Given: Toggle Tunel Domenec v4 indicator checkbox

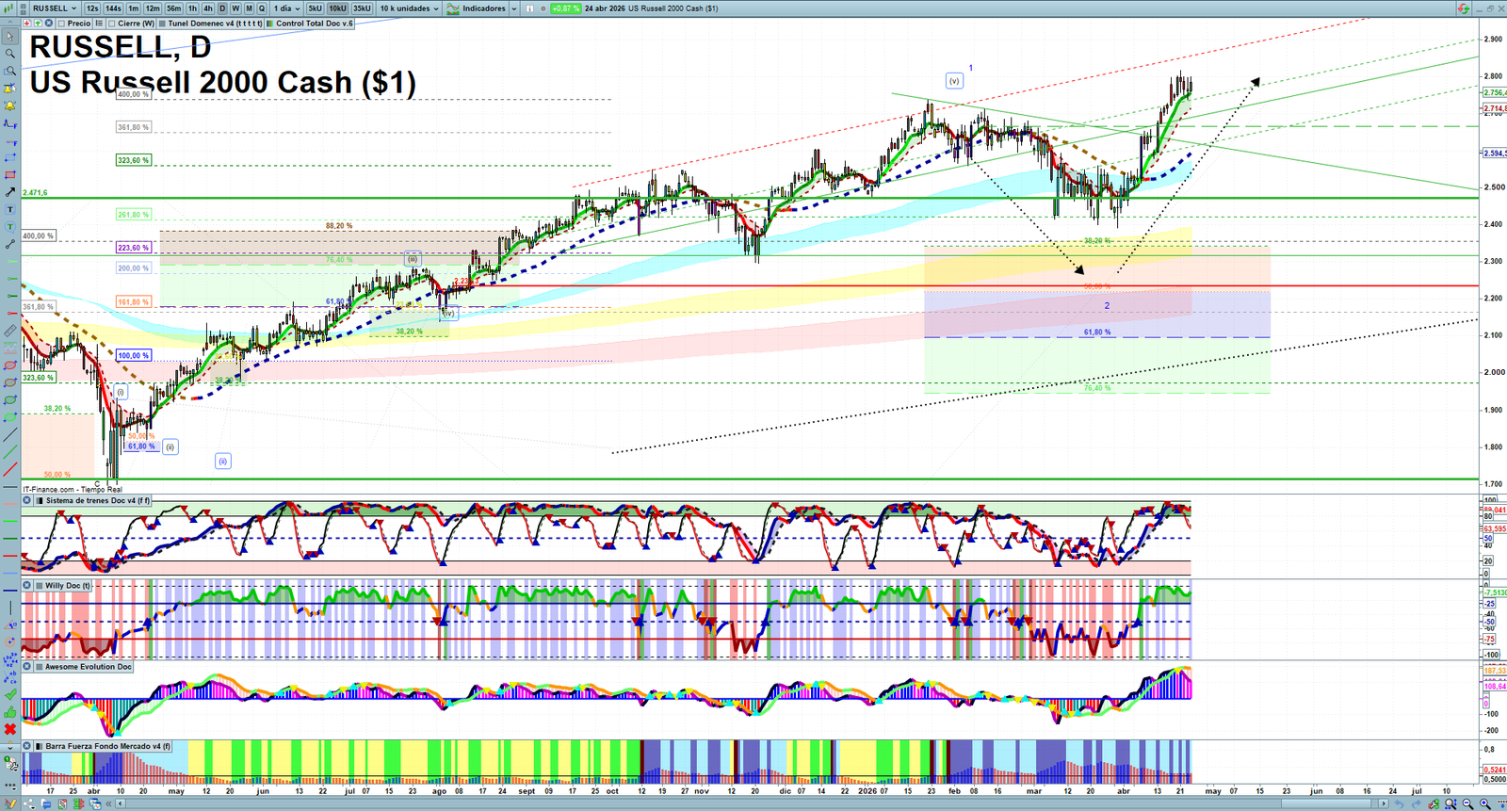Looking at the screenshot, I should coord(163,24).
